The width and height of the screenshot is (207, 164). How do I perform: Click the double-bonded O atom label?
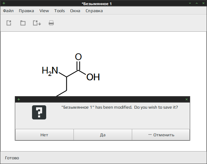pyautogui.click(x=78, y=57)
